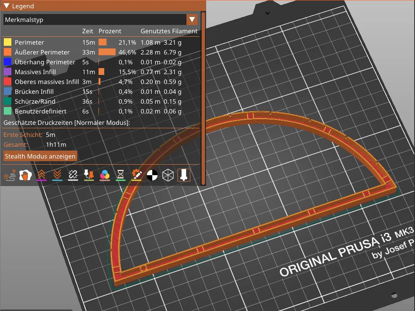The width and height of the screenshot is (415, 311).
Task: Click the '21,1%' percentage value
Action: click(127, 42)
